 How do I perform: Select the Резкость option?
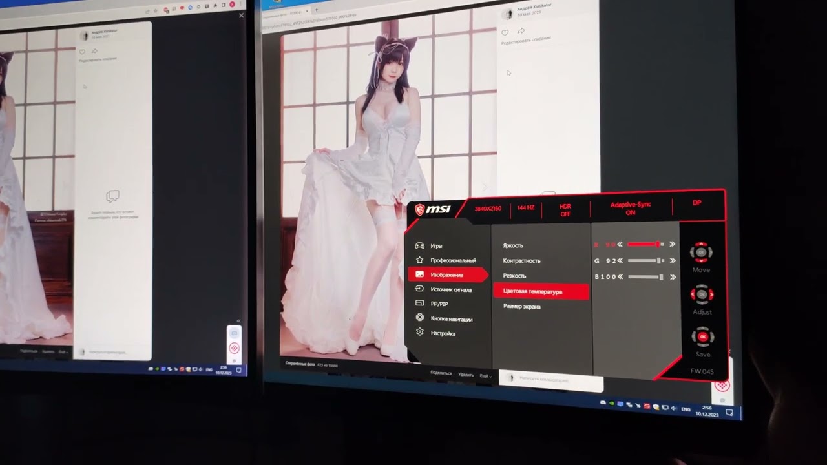click(514, 276)
